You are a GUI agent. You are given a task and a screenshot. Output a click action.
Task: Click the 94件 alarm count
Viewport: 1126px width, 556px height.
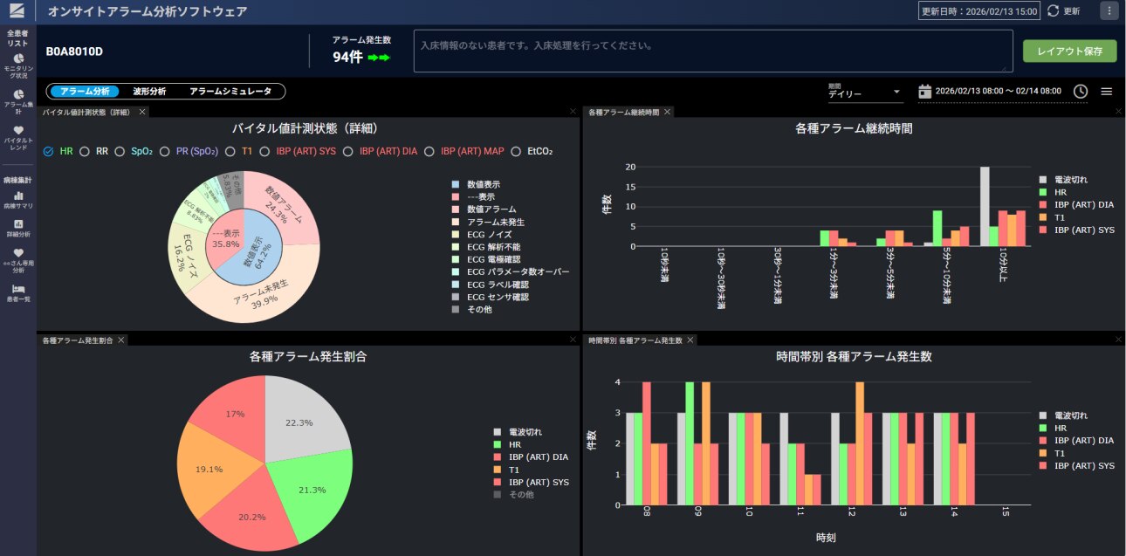347,58
